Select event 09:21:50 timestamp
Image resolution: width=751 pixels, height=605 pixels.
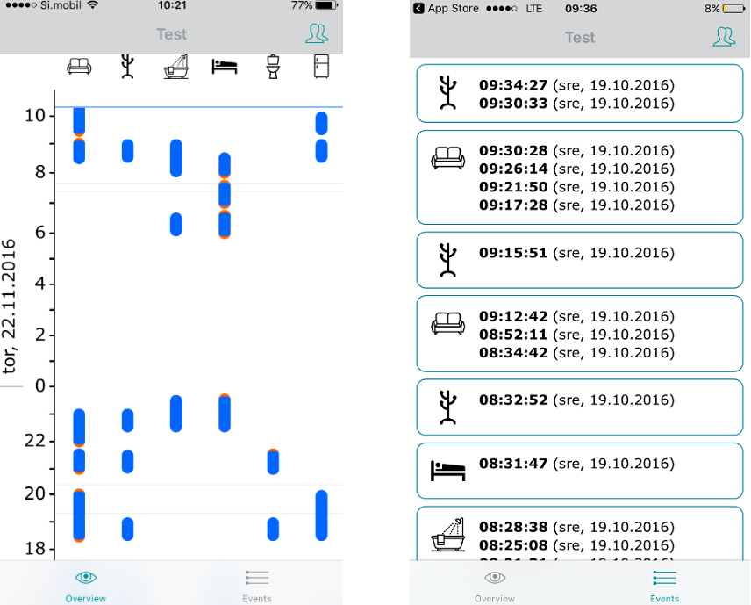pos(513,187)
